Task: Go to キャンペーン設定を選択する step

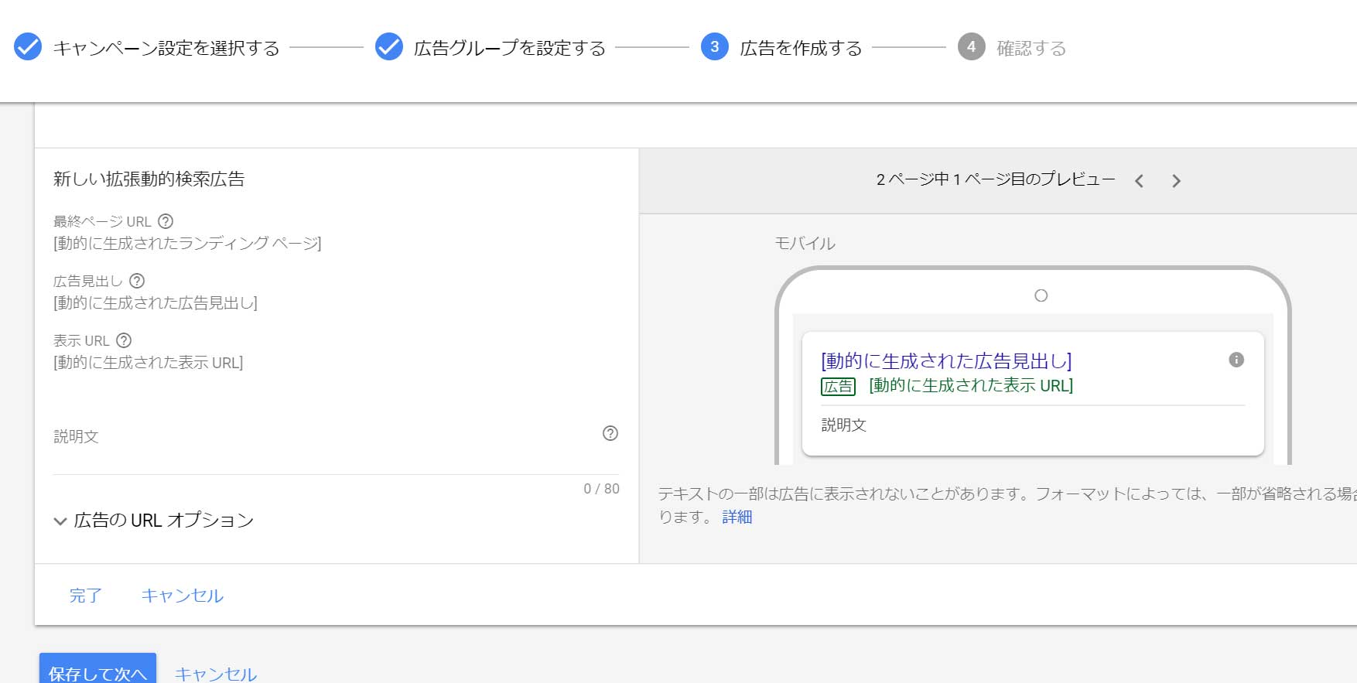Action: point(166,48)
